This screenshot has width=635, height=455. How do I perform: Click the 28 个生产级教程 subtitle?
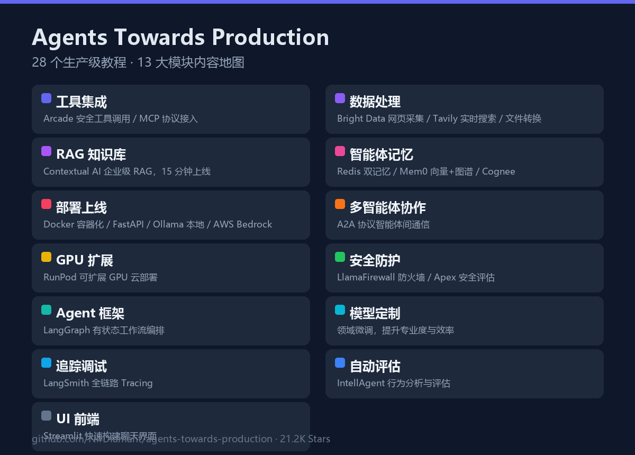pyautogui.click(x=138, y=62)
